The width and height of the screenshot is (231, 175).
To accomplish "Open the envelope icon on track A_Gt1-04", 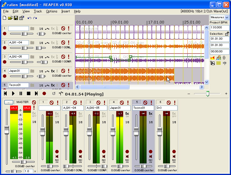I will [47, 43].
